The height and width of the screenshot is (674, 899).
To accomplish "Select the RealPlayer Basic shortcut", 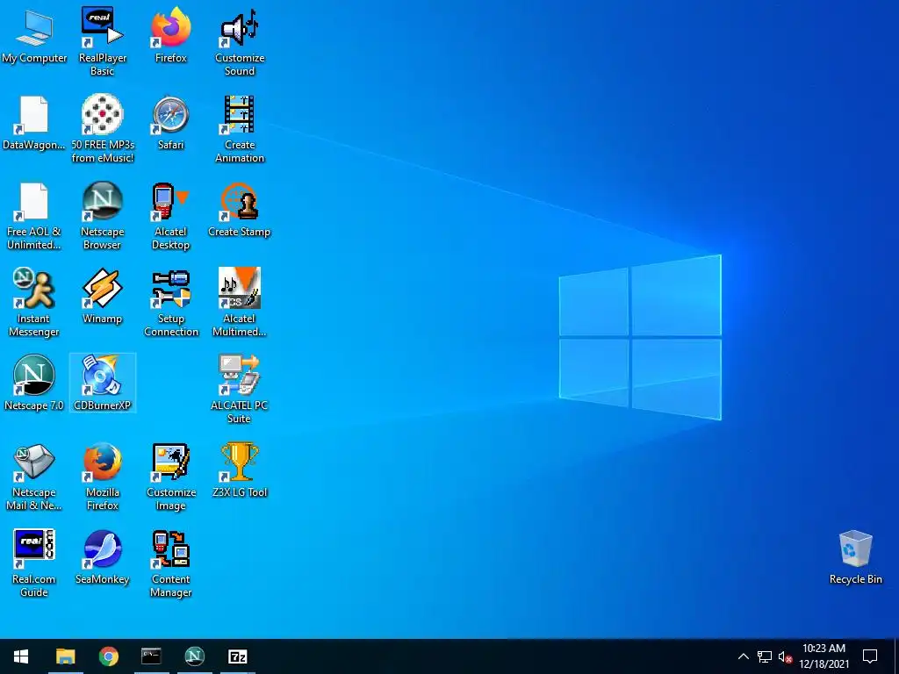I will pos(102,41).
